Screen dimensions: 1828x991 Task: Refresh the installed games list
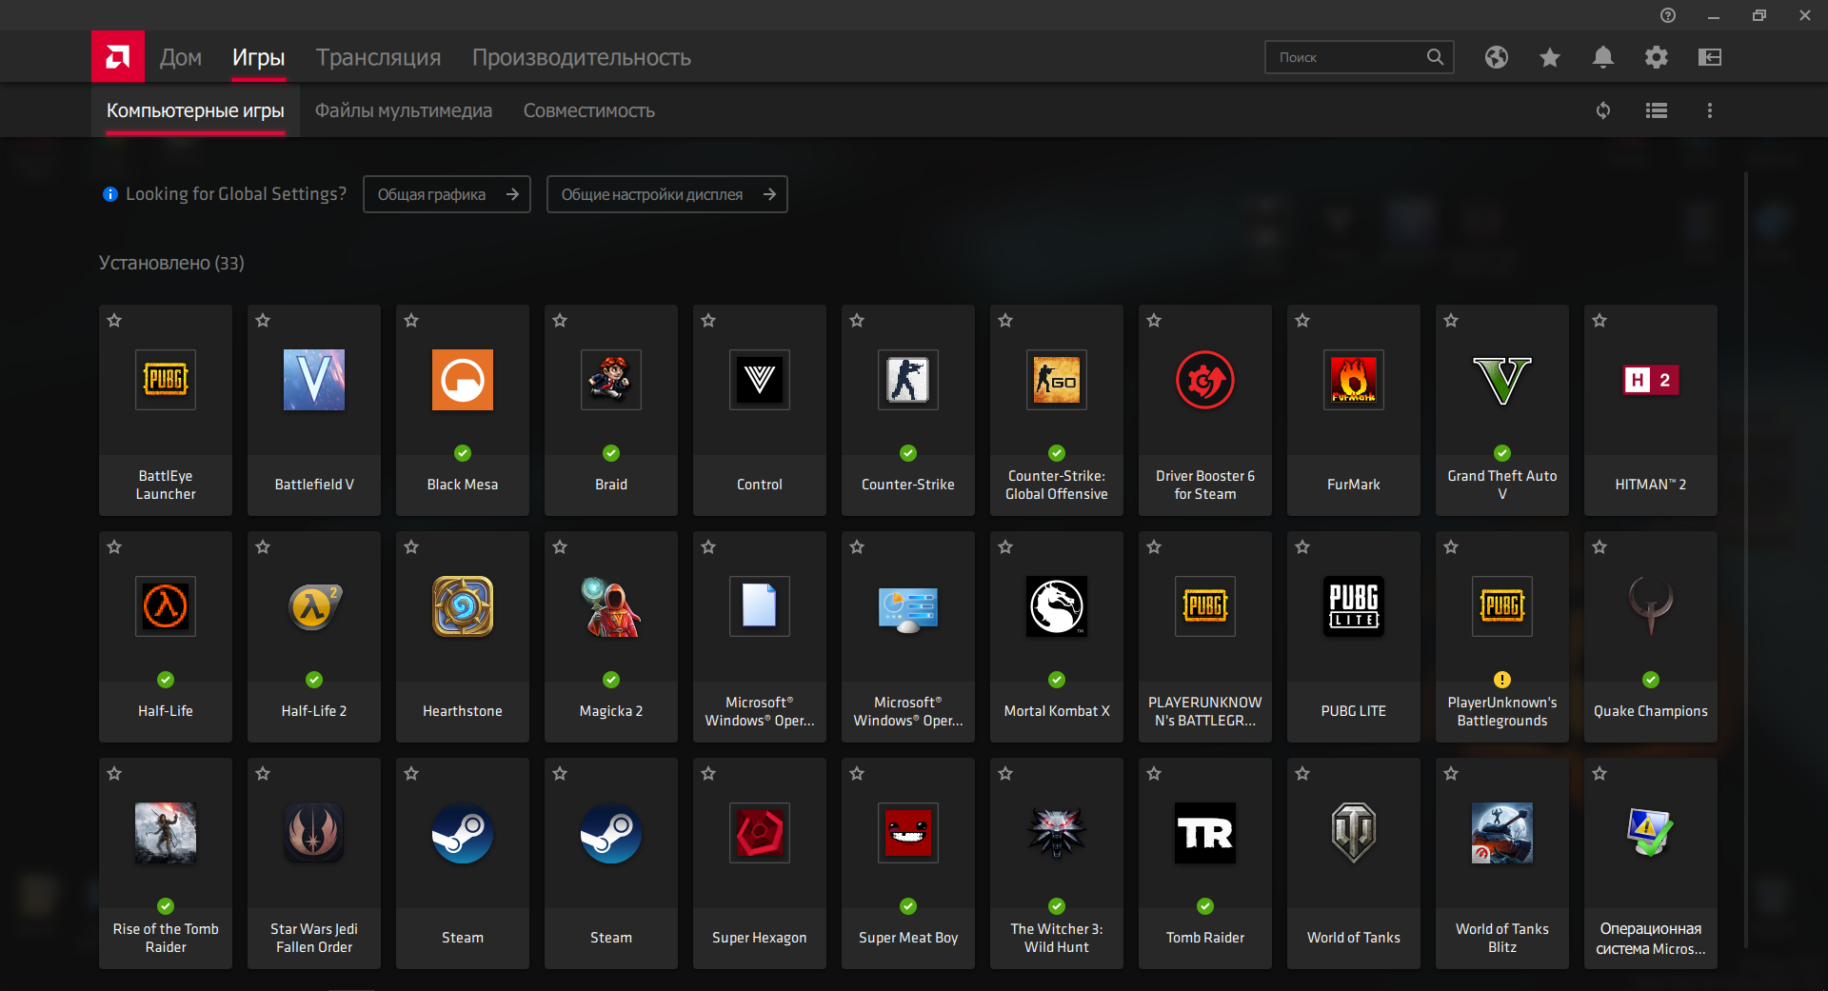pos(1603,110)
